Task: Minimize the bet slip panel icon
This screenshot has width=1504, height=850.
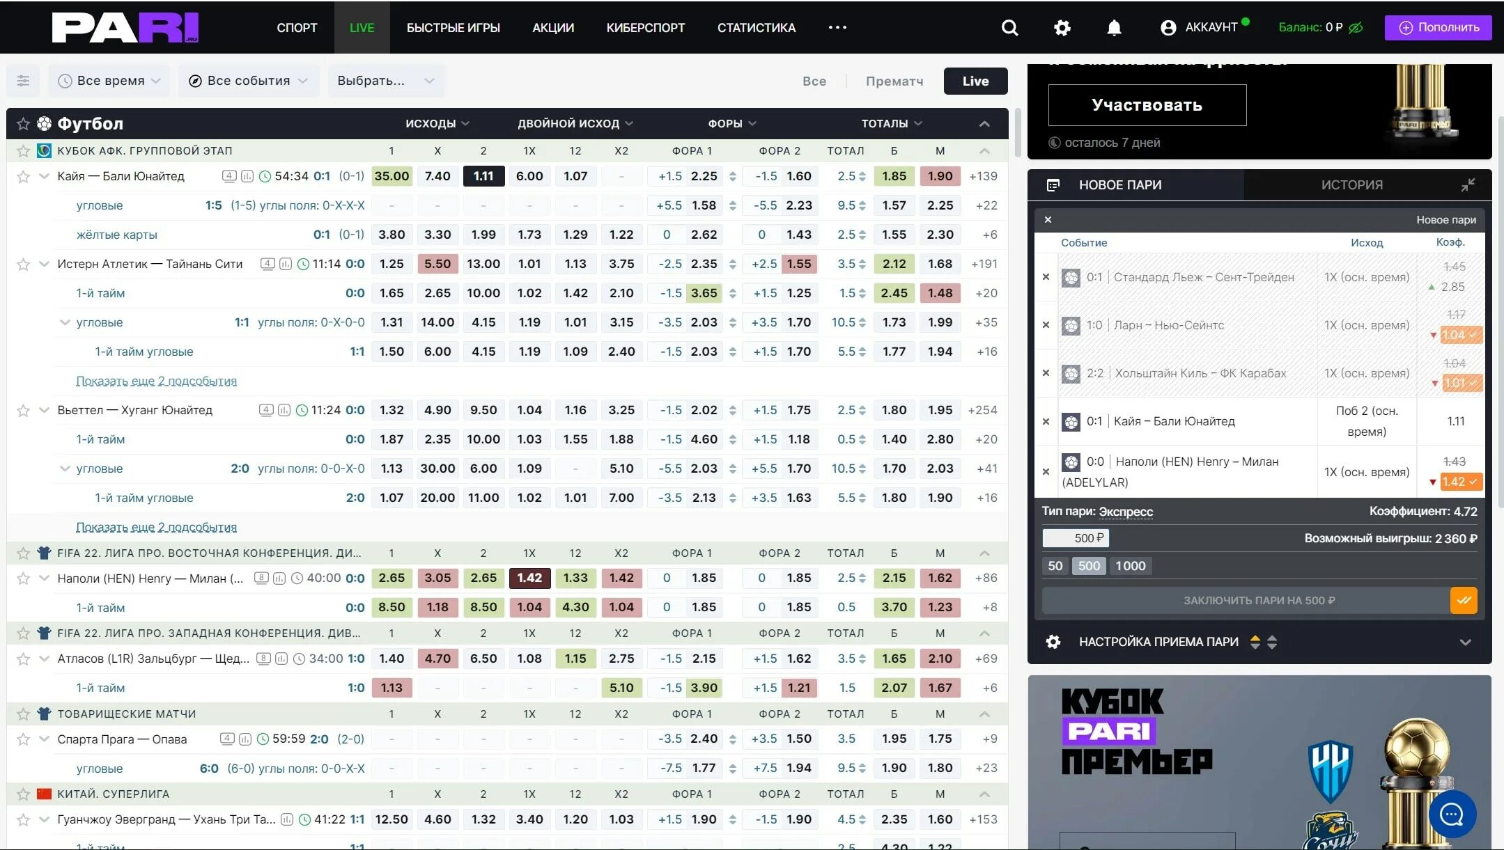Action: [x=1468, y=185]
